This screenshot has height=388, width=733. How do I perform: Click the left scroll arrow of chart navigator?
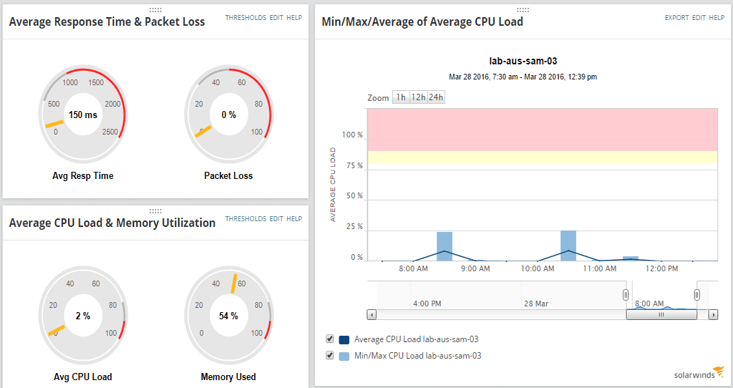[x=371, y=314]
